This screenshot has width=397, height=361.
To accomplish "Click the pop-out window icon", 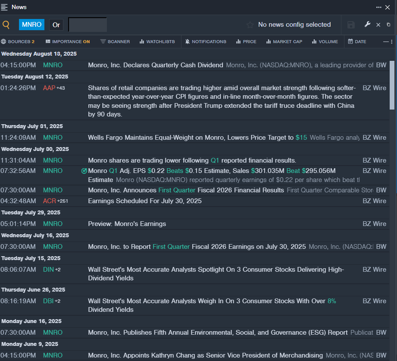I will (388, 25).
